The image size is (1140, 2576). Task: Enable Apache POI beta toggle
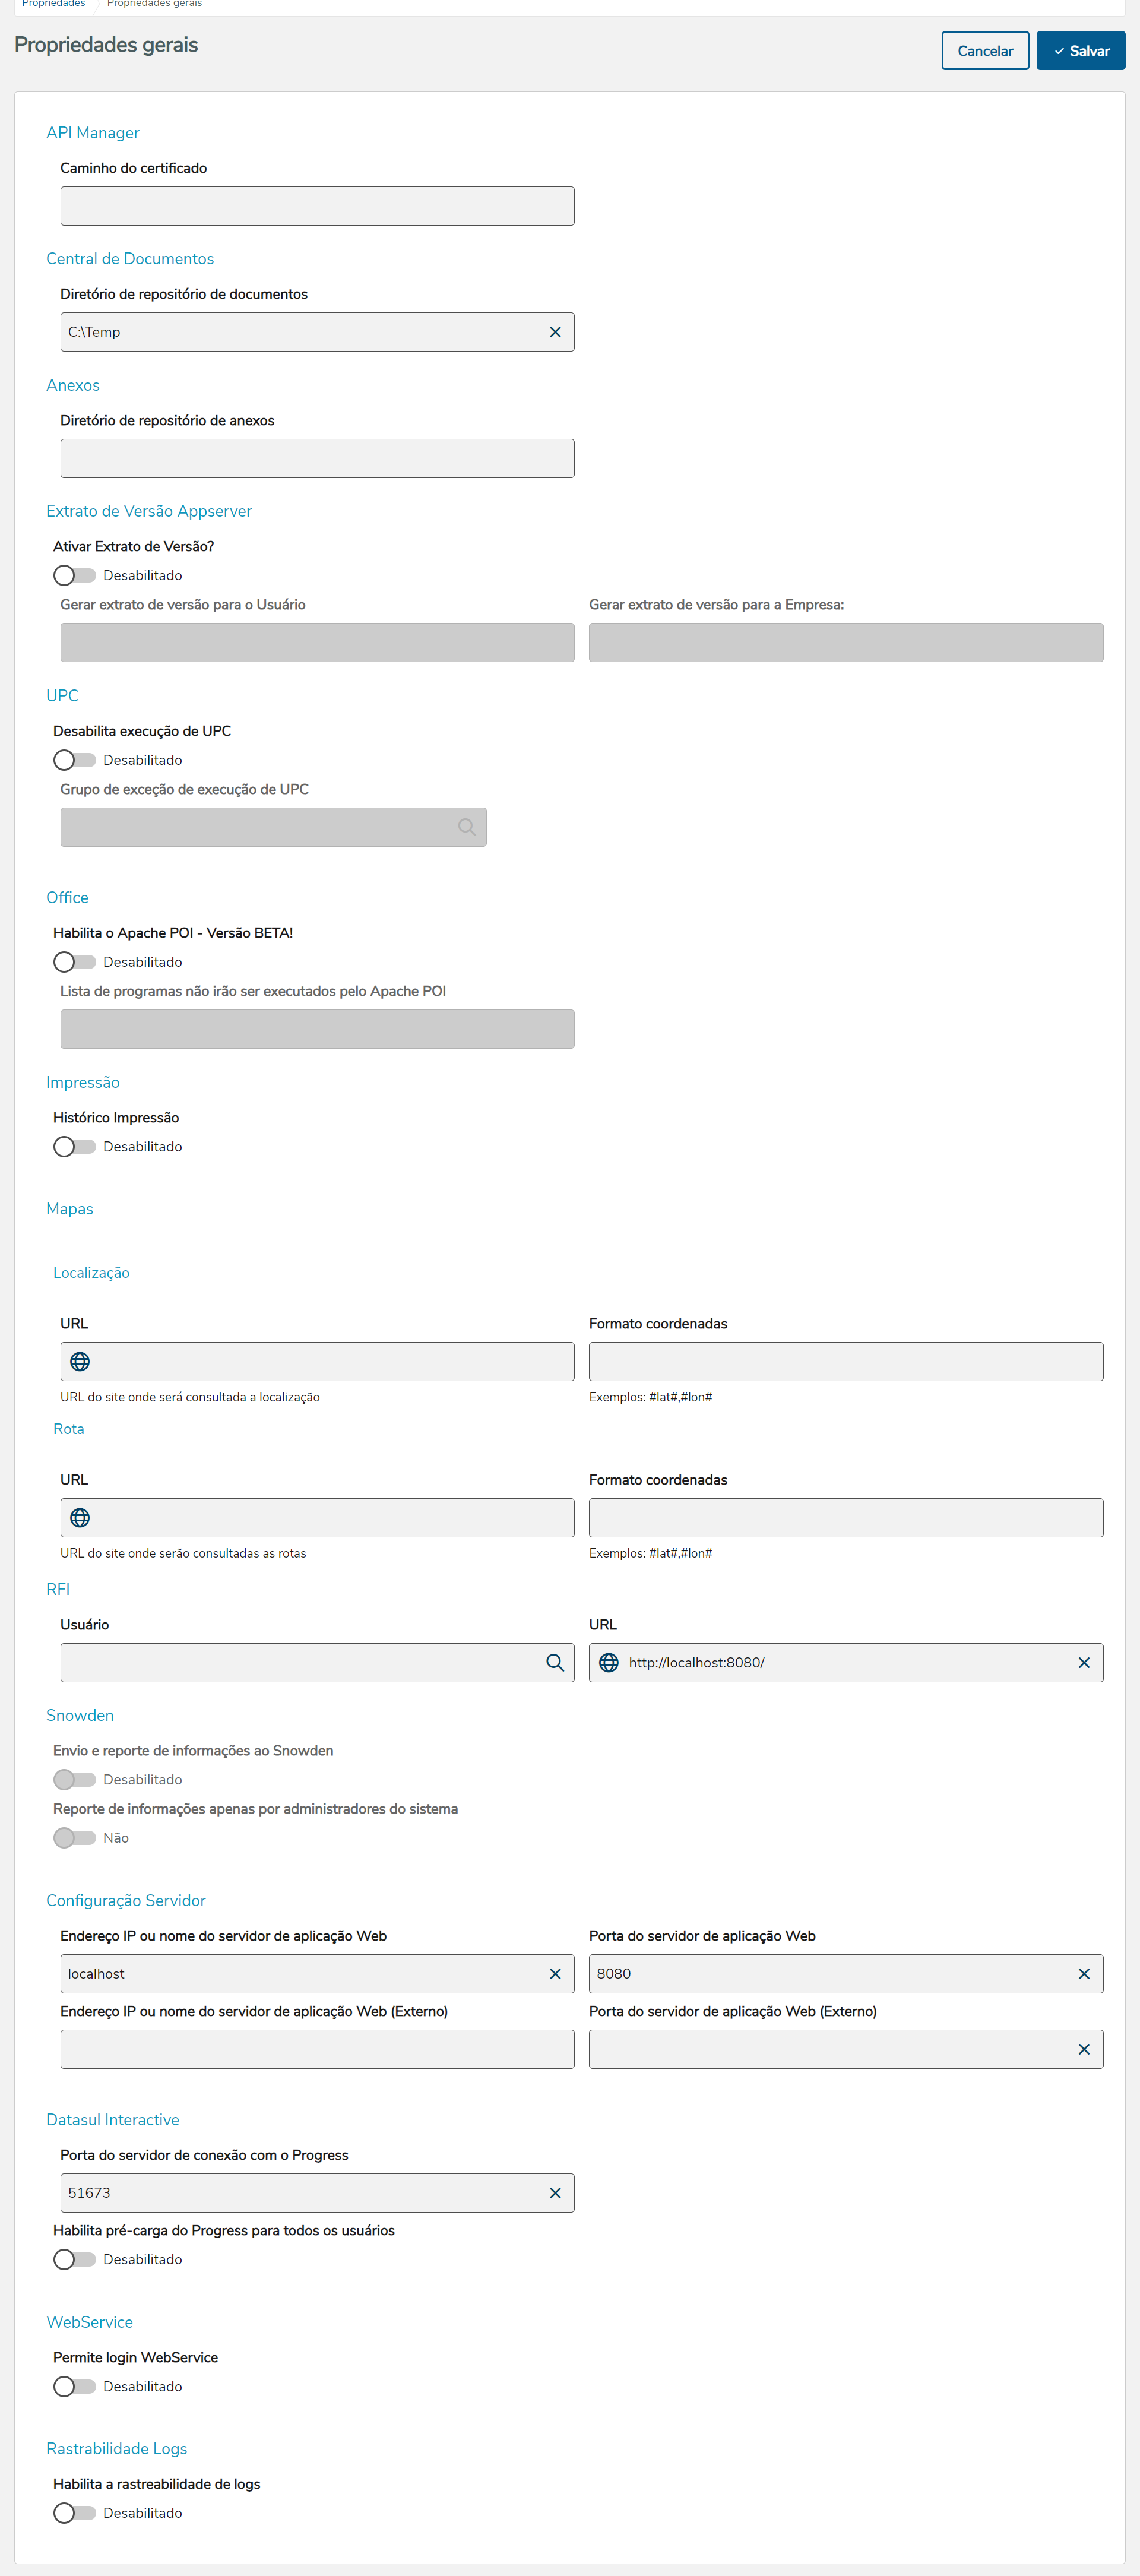click(x=74, y=962)
